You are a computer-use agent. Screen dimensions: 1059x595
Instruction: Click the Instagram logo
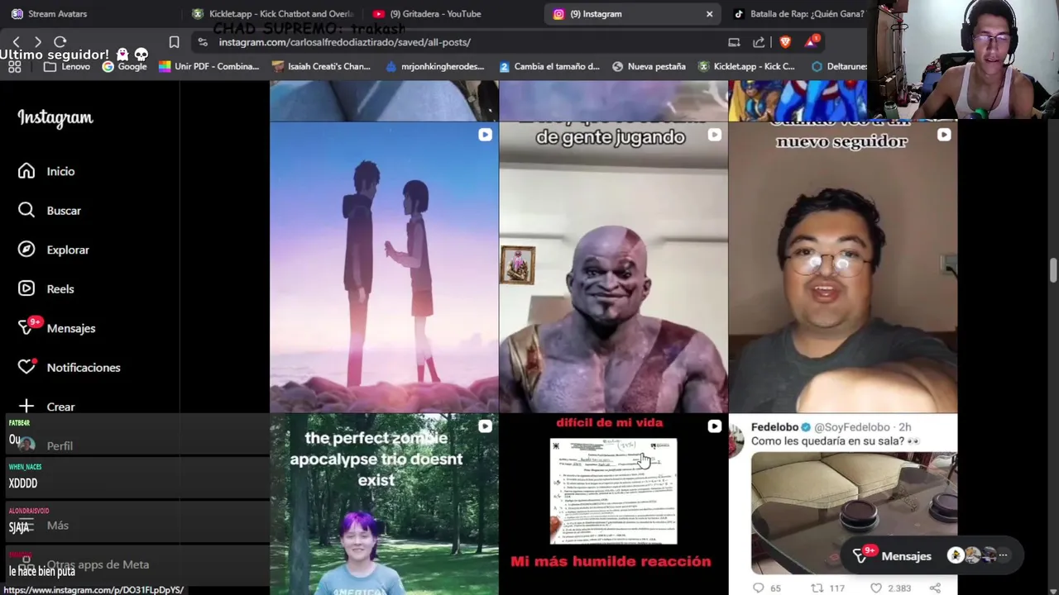point(55,118)
